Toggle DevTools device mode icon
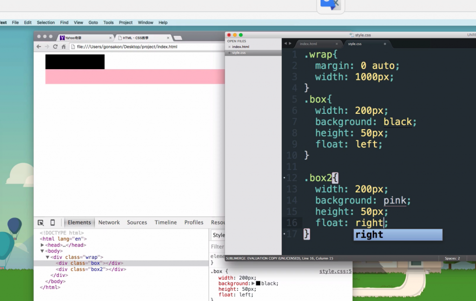 (53, 222)
